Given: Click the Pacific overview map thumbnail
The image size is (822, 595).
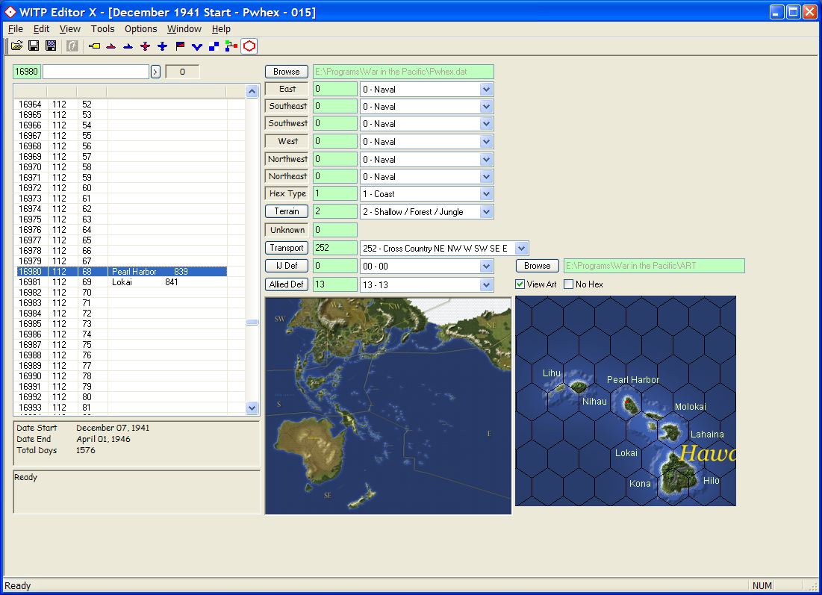Looking at the screenshot, I should tap(388, 406).
